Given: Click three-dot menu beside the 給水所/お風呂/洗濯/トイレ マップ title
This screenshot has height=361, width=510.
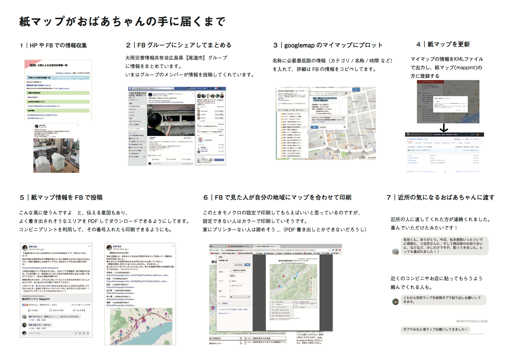Looking at the screenshot, I should coord(307,91).
